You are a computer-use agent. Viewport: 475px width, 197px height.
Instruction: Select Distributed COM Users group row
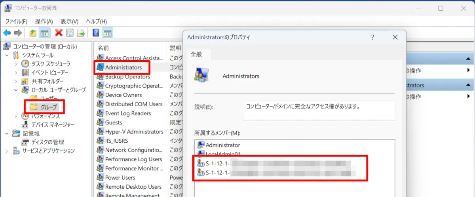coord(134,104)
